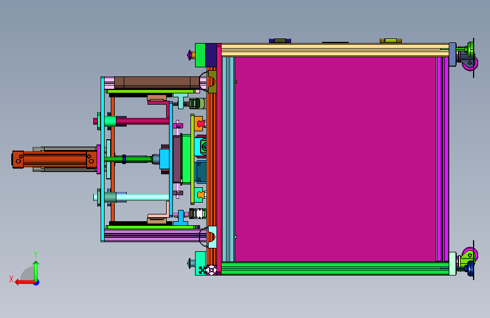Select the red X label of triad
490x318 pixels.
(11, 279)
